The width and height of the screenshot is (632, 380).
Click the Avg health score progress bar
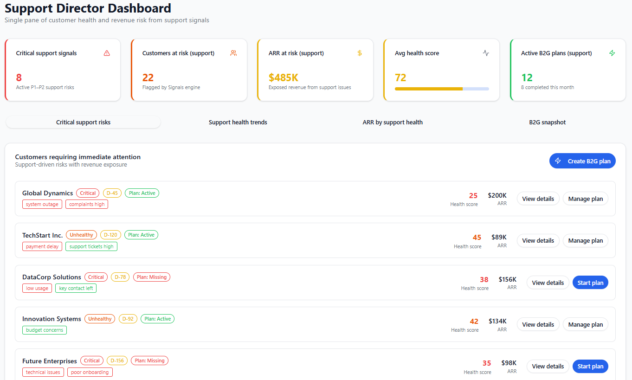pos(441,89)
